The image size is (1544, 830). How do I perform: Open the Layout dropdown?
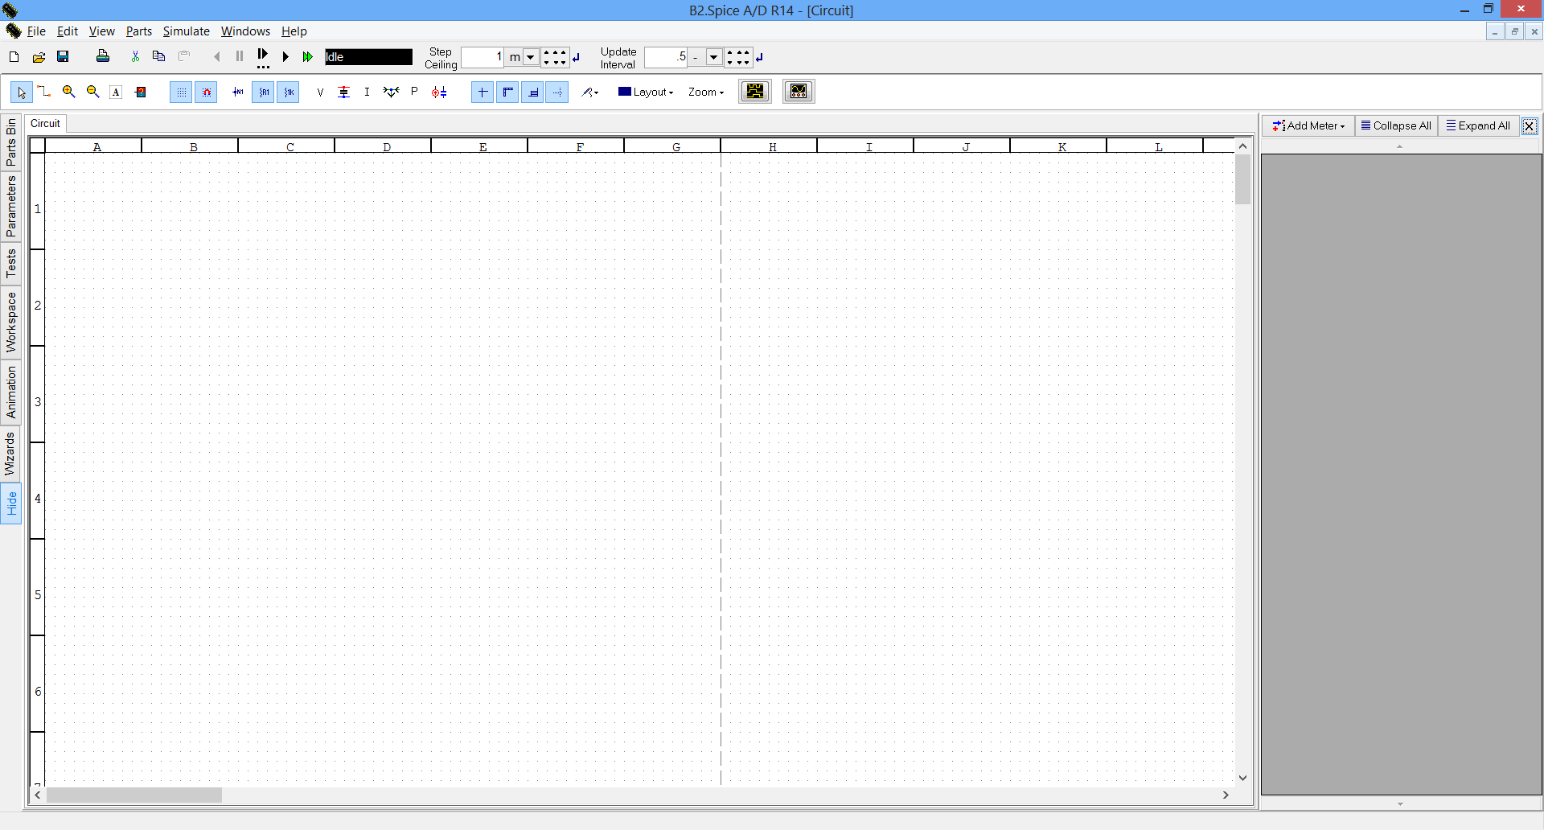click(646, 92)
